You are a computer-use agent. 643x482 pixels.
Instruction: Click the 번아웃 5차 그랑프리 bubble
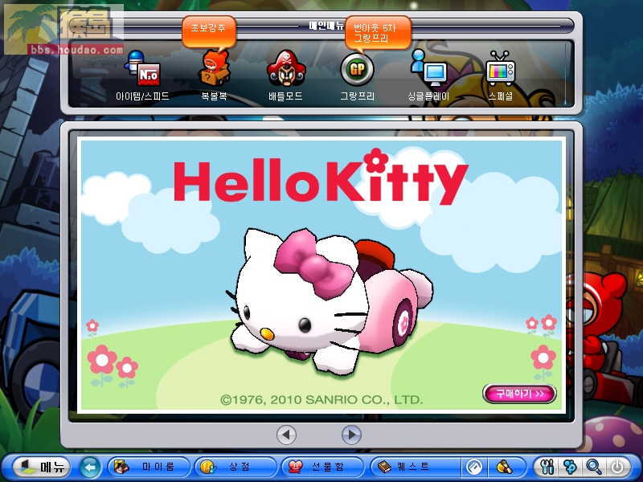378,33
